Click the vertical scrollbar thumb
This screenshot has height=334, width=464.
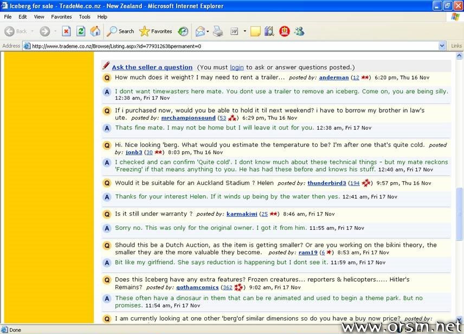(459, 213)
